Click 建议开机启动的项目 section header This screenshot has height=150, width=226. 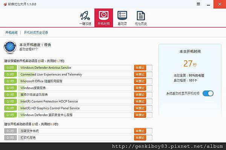pos(31,124)
